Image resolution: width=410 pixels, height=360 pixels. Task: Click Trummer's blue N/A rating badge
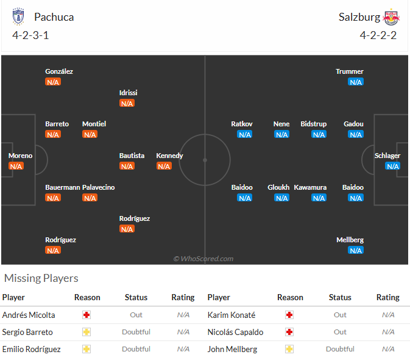(356, 82)
